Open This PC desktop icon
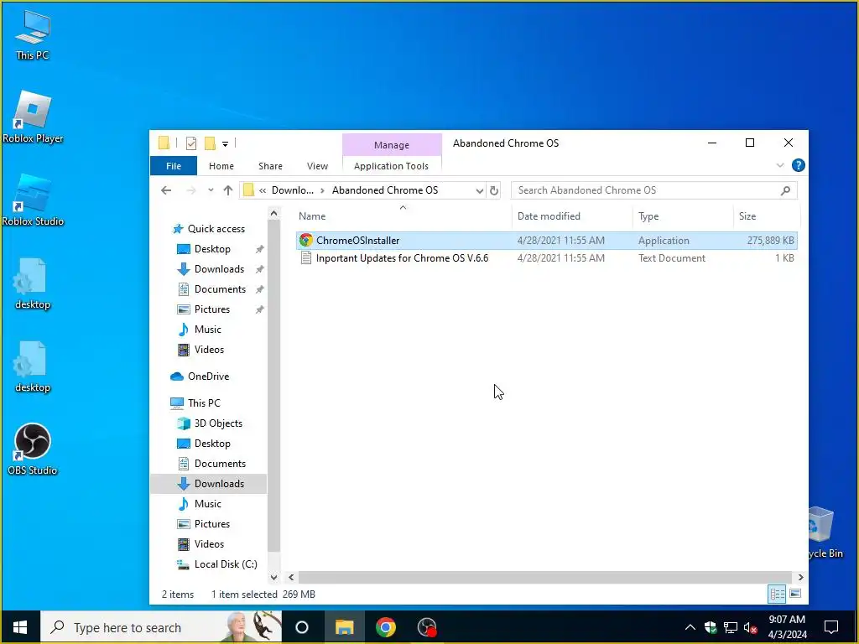The width and height of the screenshot is (859, 644). pos(33,34)
